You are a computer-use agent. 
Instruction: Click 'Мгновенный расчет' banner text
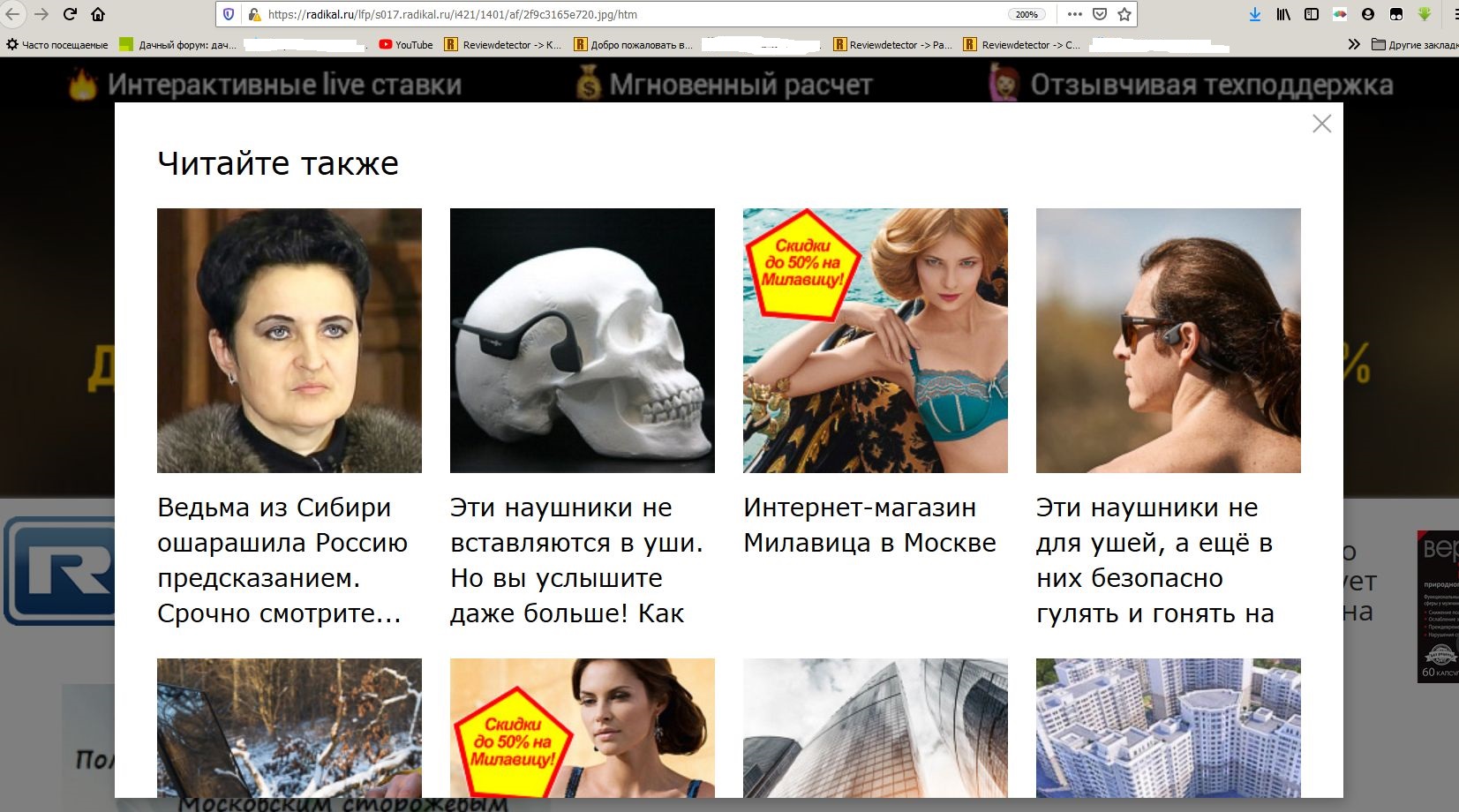(x=741, y=85)
